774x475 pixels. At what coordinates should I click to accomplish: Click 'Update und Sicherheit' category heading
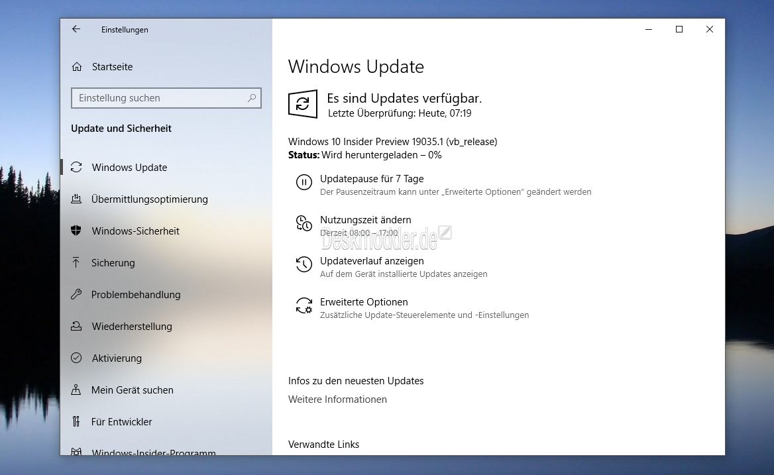[121, 129]
